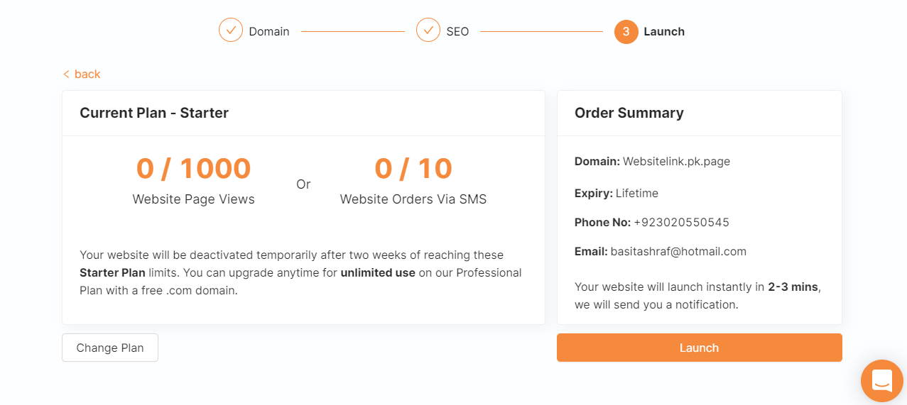The height and width of the screenshot is (405, 907).
Task: Click the email basitashraf@hotmail.com
Action: click(678, 251)
